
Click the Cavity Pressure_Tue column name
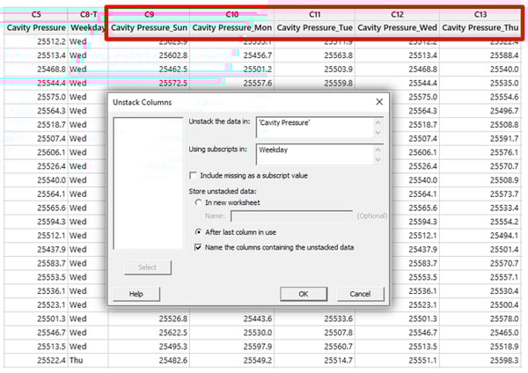coord(314,28)
